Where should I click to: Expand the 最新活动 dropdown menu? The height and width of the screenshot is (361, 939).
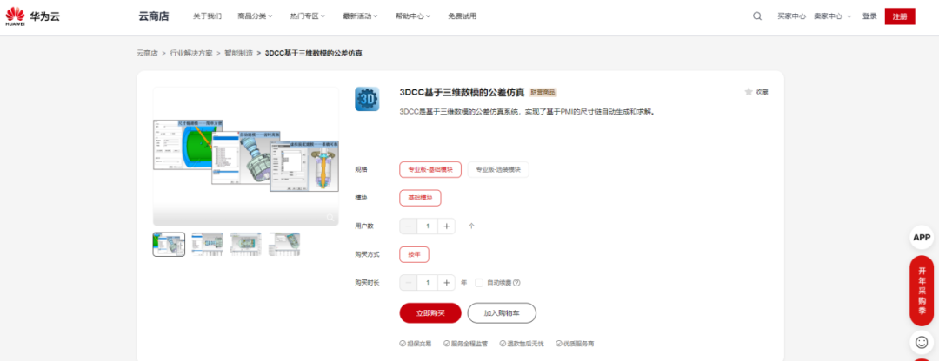click(x=360, y=16)
